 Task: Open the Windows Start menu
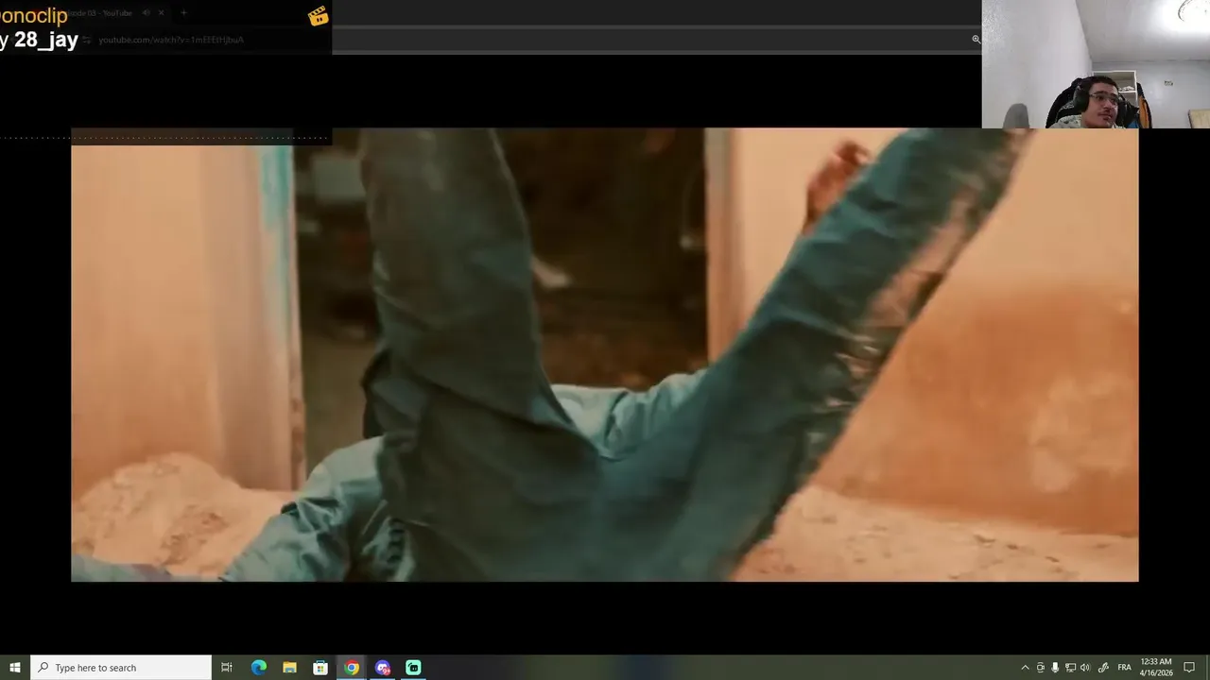pos(15,668)
